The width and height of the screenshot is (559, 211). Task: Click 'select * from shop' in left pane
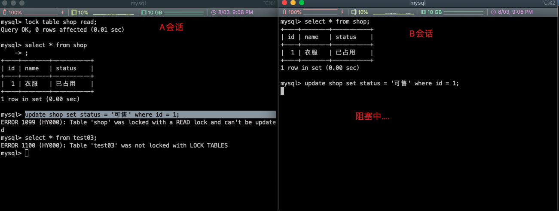pyautogui.click(x=56, y=45)
